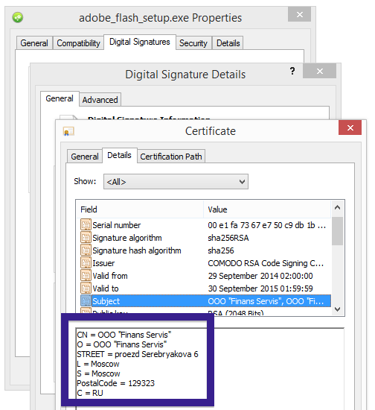Screen dimensions: 375x410
Task: Select General tab in Digital Signature Details
Action: click(x=60, y=98)
